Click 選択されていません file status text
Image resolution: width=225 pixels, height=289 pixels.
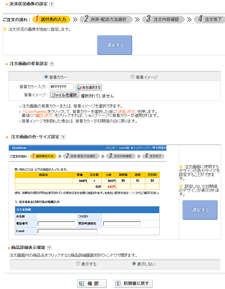pos(97,96)
